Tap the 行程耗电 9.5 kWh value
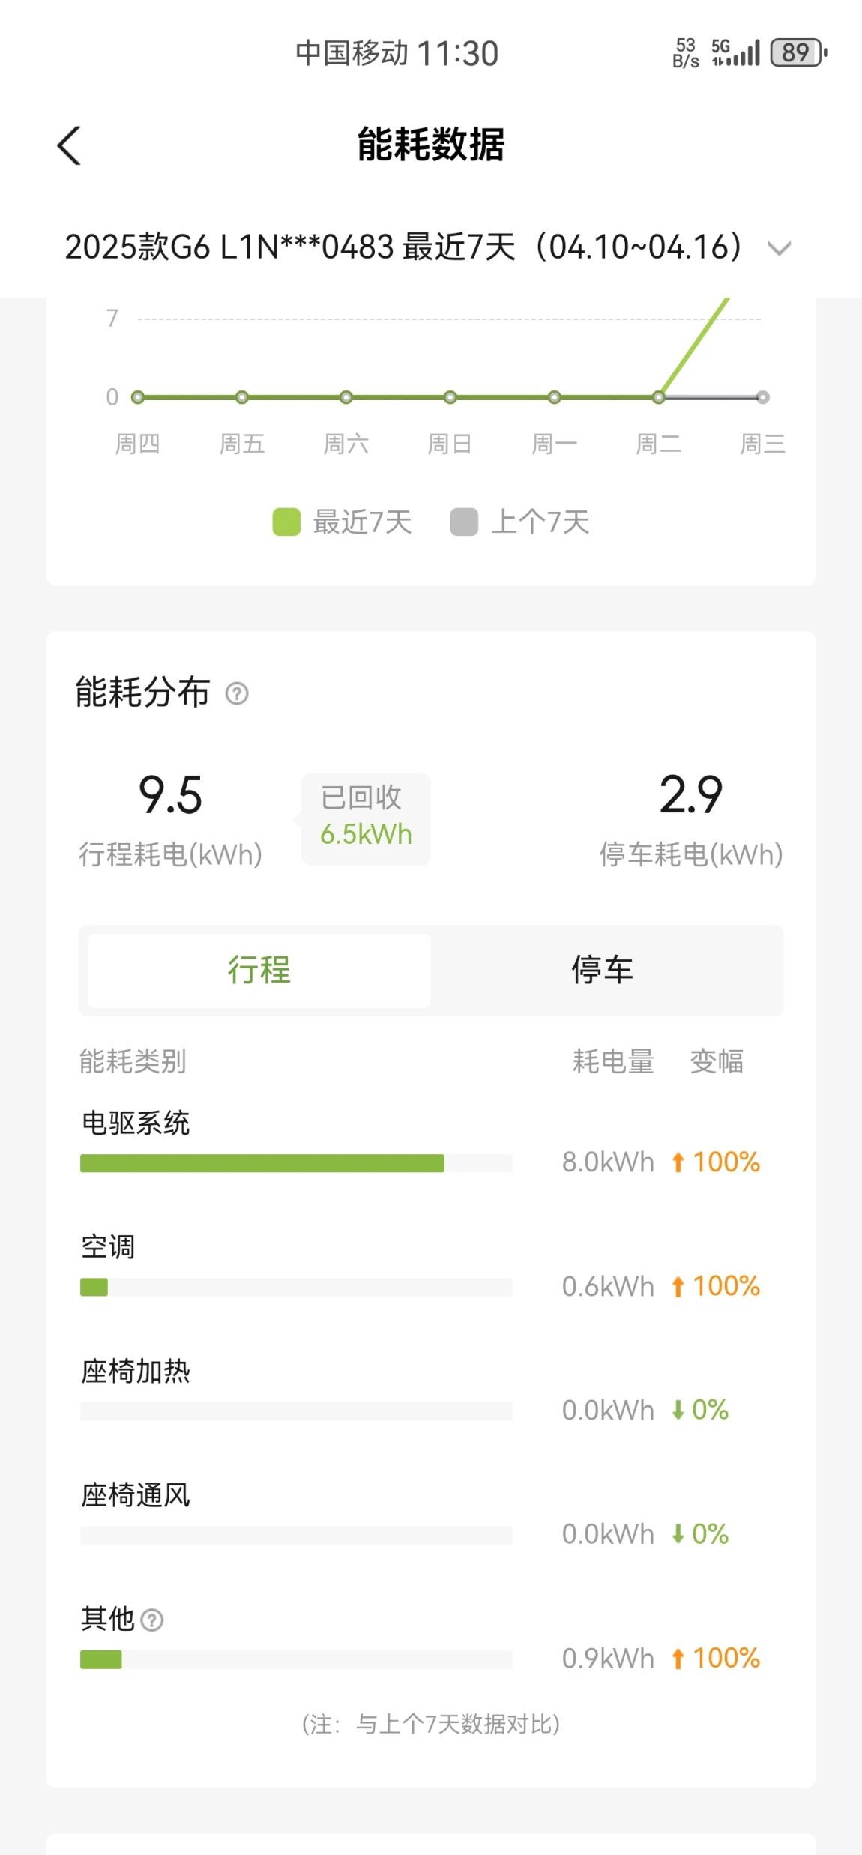The image size is (862, 1855). click(170, 795)
